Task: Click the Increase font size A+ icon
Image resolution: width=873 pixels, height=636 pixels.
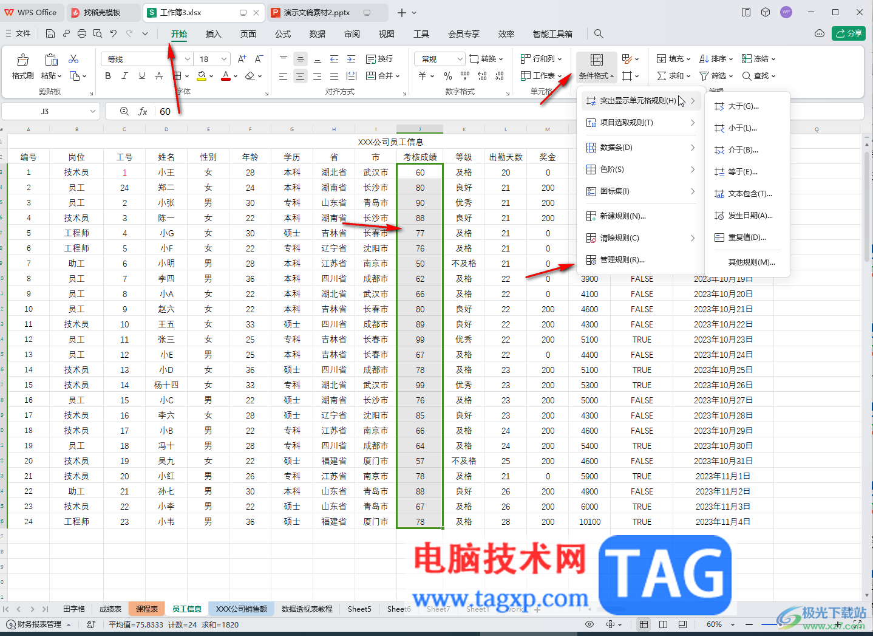Action: point(242,59)
